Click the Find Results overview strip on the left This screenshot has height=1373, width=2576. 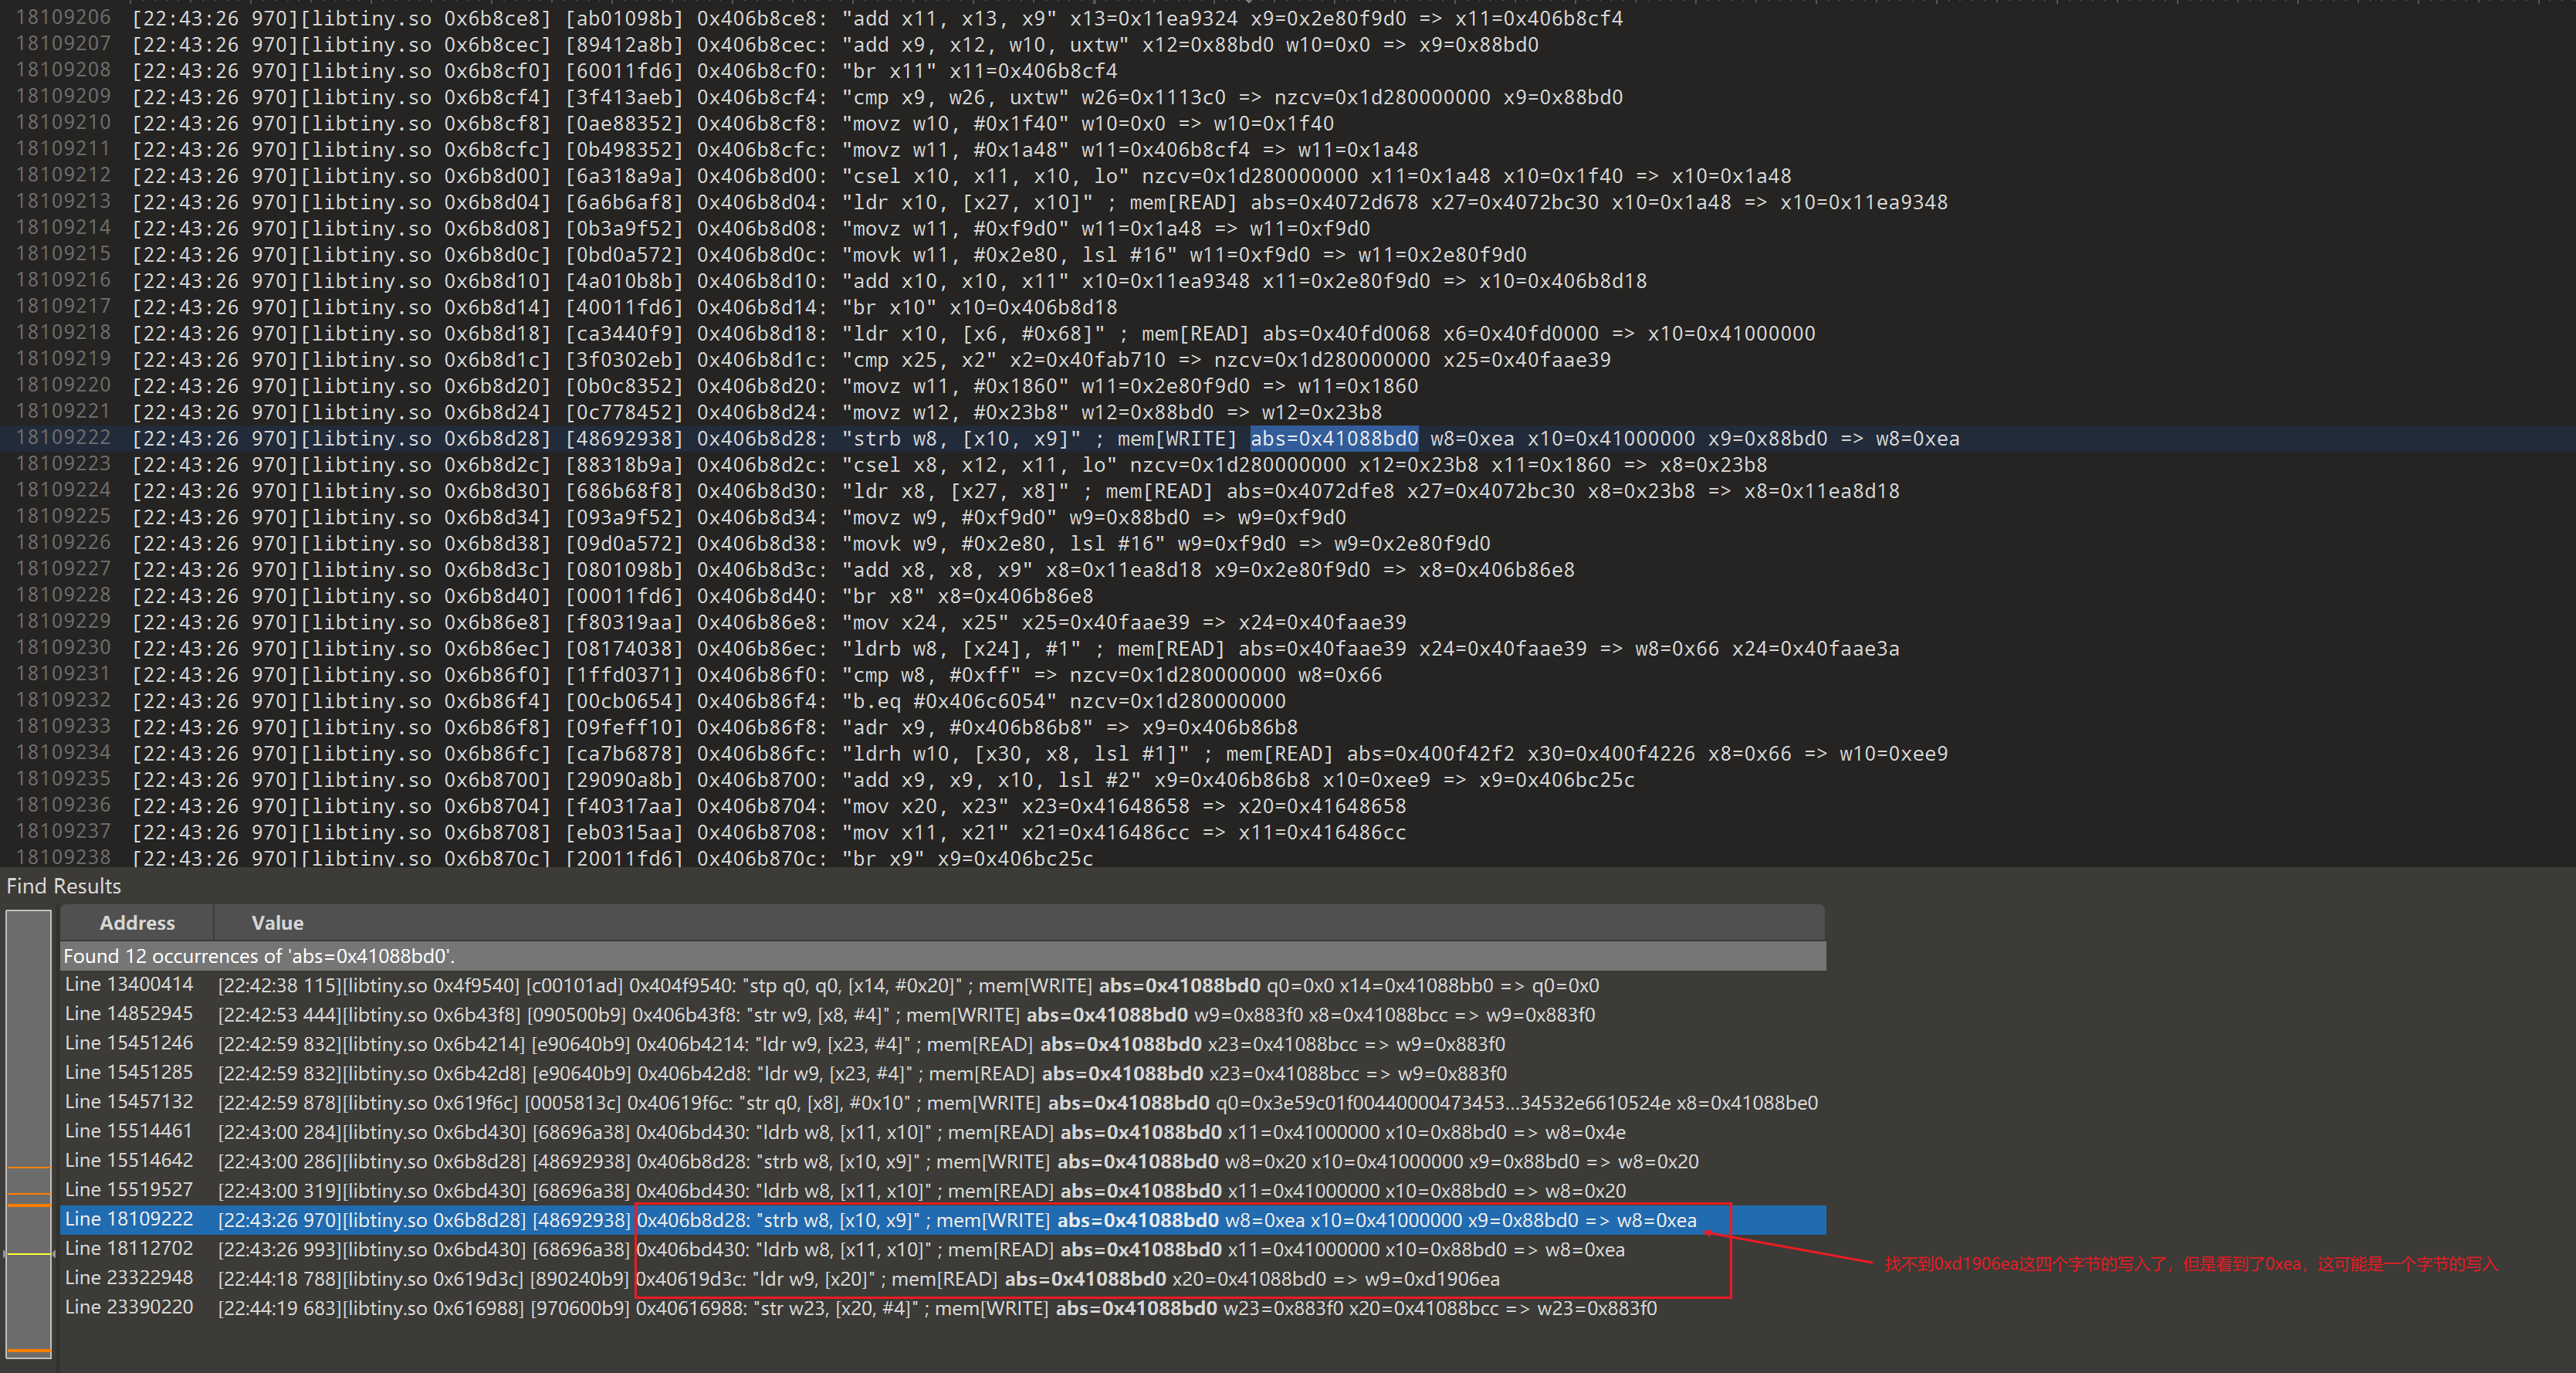click(x=29, y=1134)
